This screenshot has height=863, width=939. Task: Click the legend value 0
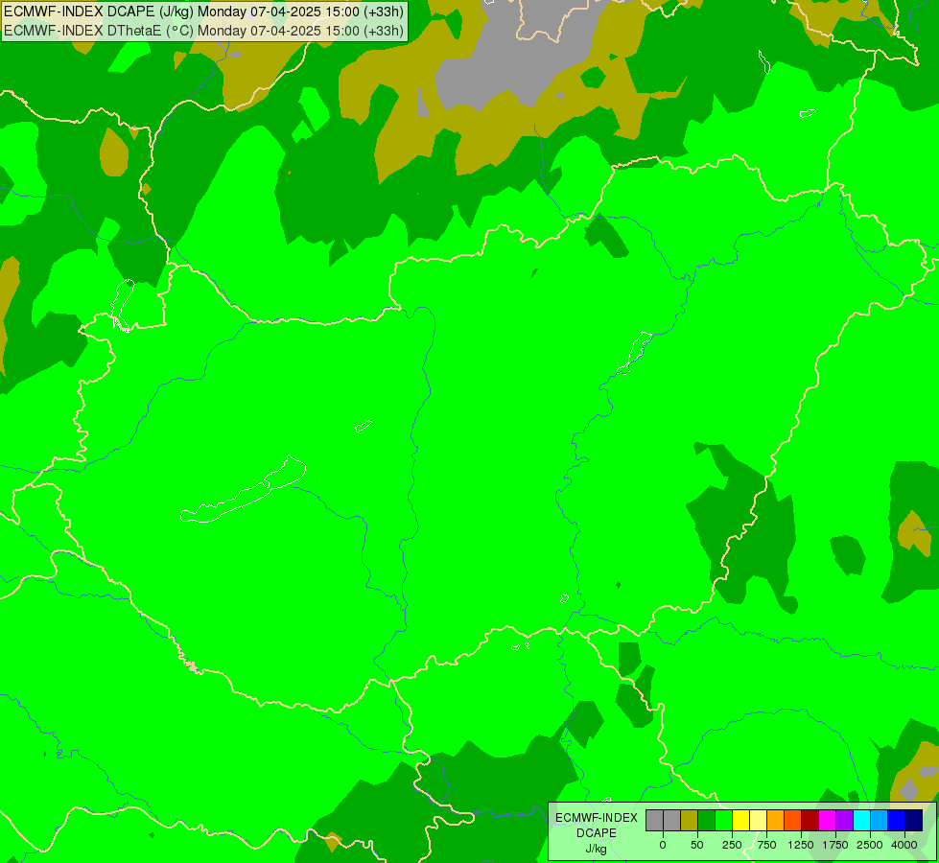(x=663, y=845)
